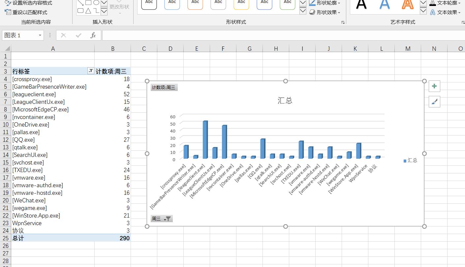Select cell containing [crossproxy.exe]
This screenshot has height=267, width=465.
[x=53, y=79]
